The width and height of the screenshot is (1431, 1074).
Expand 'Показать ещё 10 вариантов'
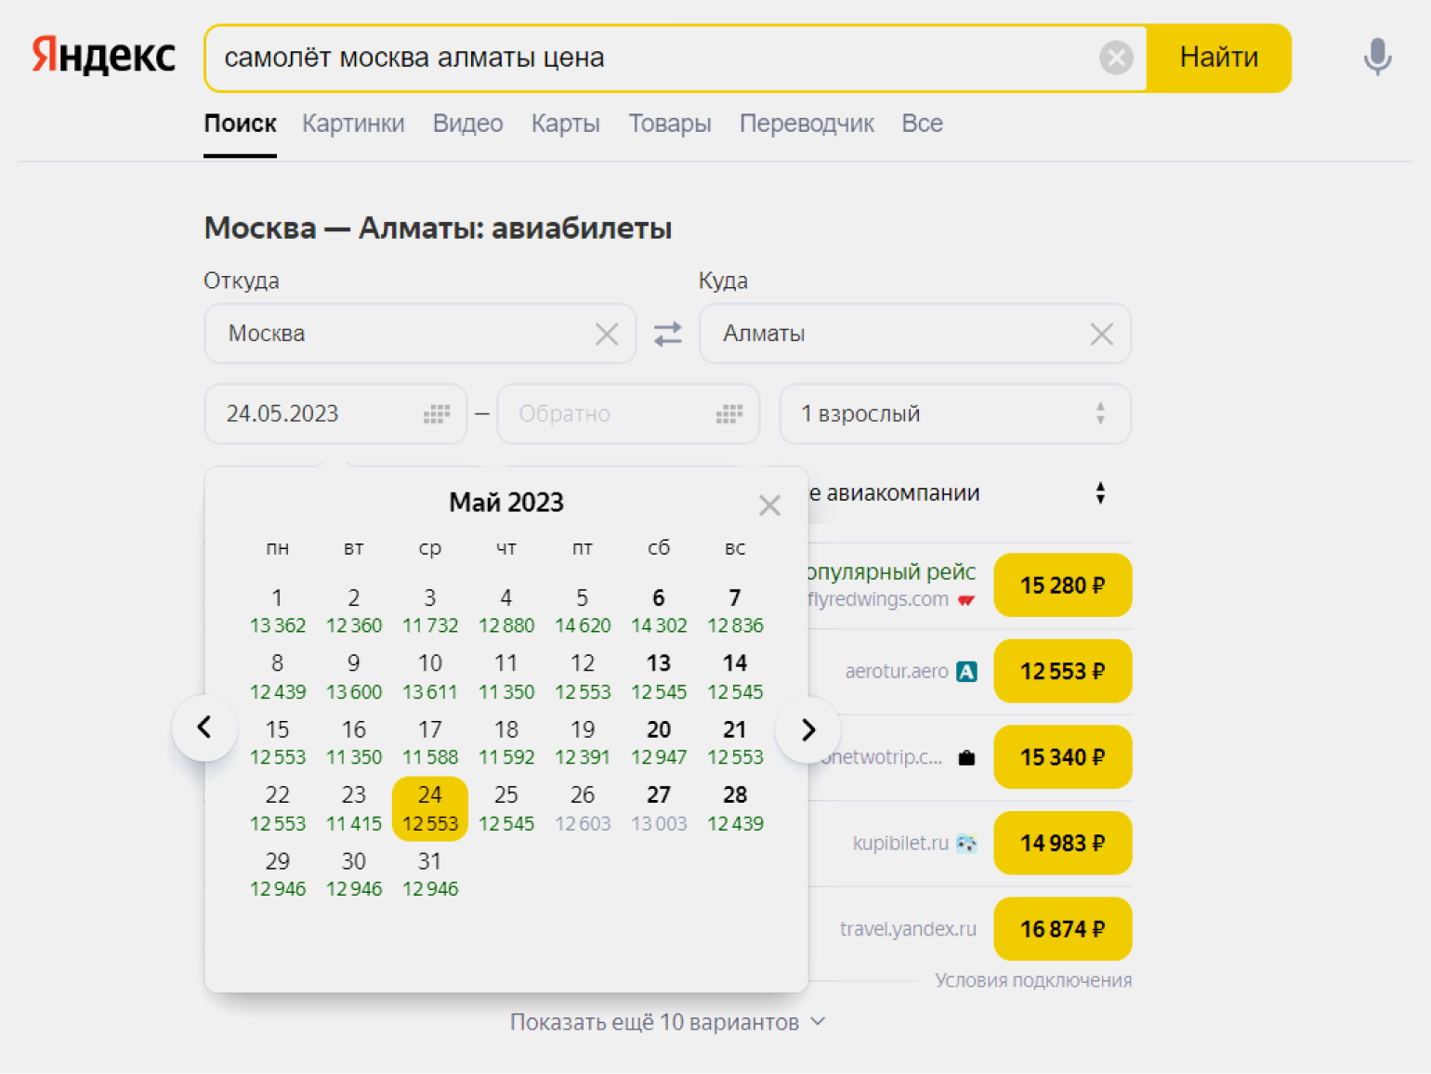(666, 1022)
